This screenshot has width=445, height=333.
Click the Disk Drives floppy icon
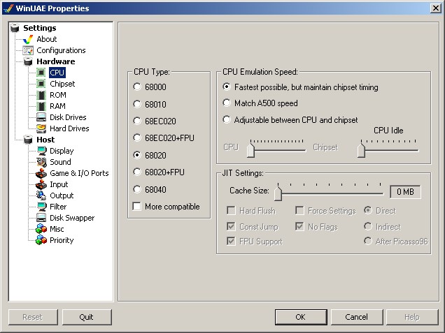tap(41, 117)
